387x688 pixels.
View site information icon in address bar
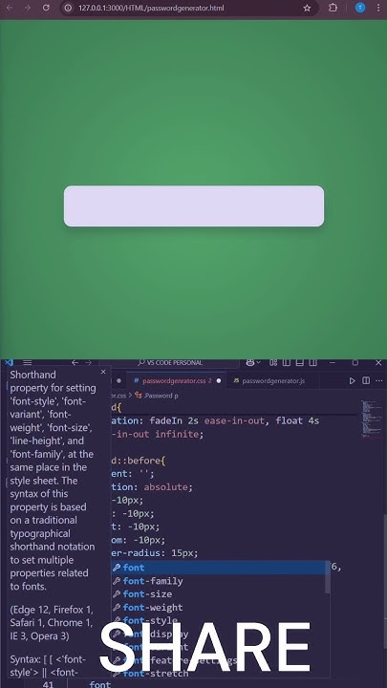68,8
